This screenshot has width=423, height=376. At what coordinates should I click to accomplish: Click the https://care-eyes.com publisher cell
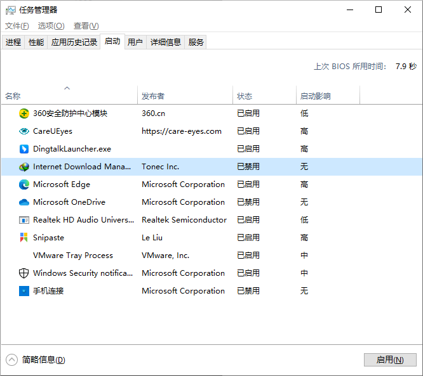[x=182, y=131]
